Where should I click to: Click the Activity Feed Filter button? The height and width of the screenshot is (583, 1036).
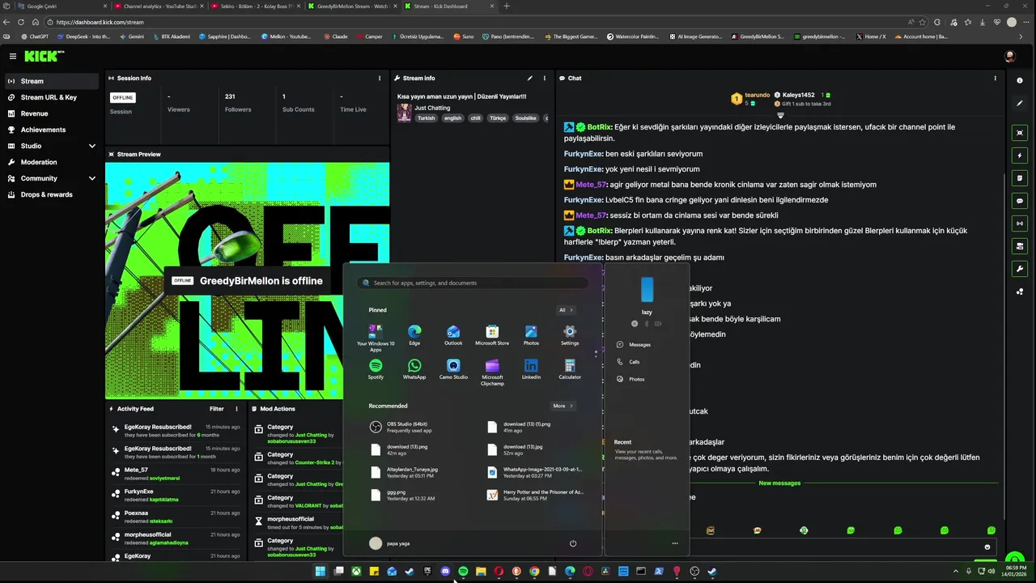click(217, 409)
